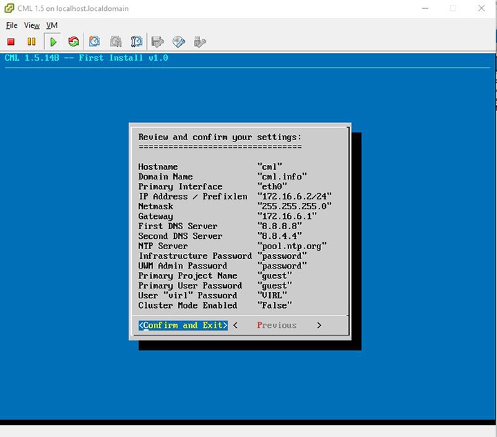Click the Netmask value "255.255.255.0"

[x=295, y=206]
